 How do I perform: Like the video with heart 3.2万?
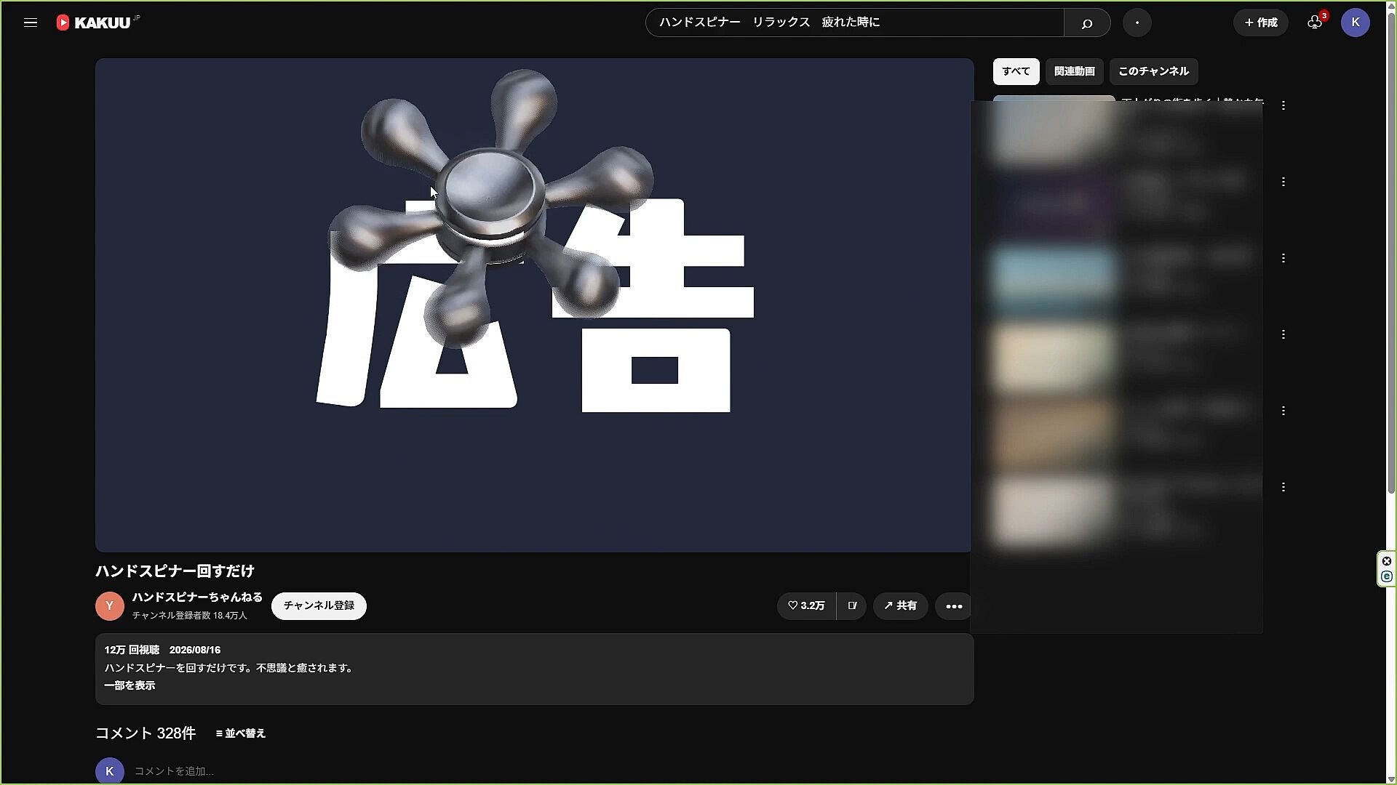(x=806, y=605)
